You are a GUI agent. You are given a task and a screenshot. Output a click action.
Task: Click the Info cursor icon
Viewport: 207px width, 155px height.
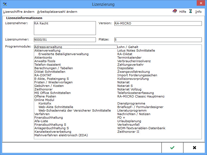click(190, 11)
